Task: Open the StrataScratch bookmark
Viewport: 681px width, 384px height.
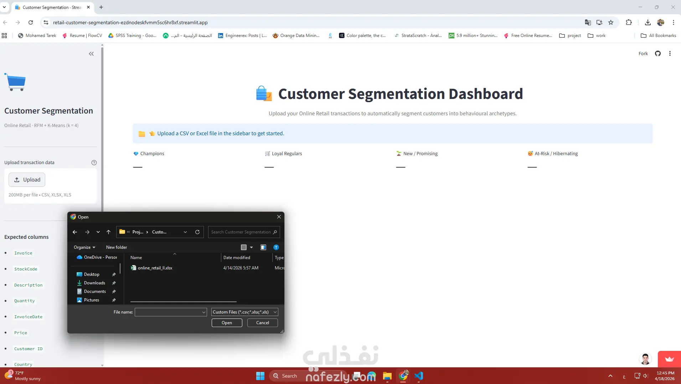Action: pos(418,36)
